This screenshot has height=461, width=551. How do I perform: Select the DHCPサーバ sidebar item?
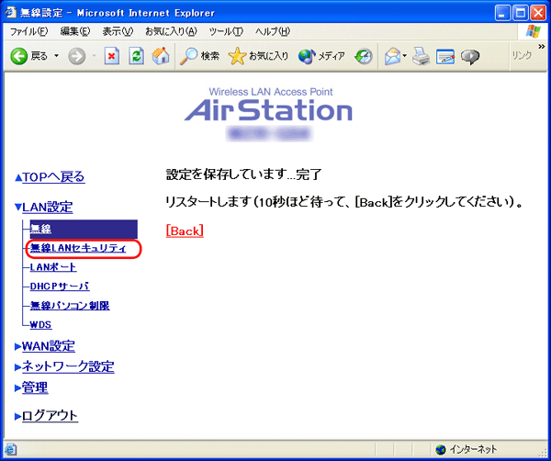tap(59, 287)
